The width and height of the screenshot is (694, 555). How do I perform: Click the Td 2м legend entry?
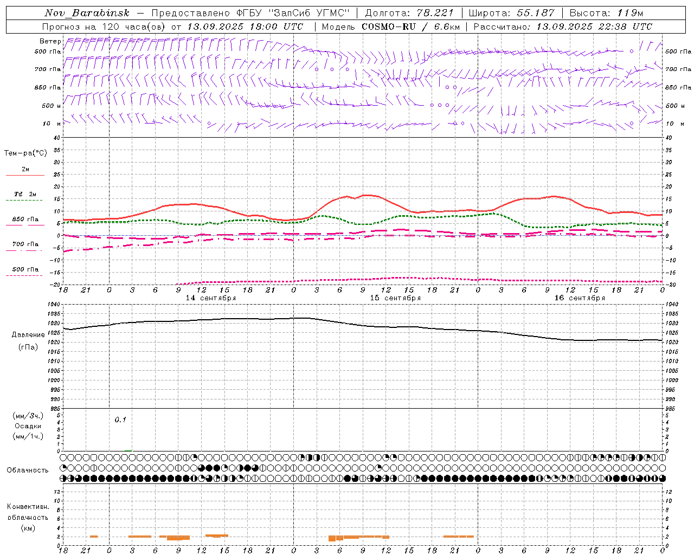25,194
